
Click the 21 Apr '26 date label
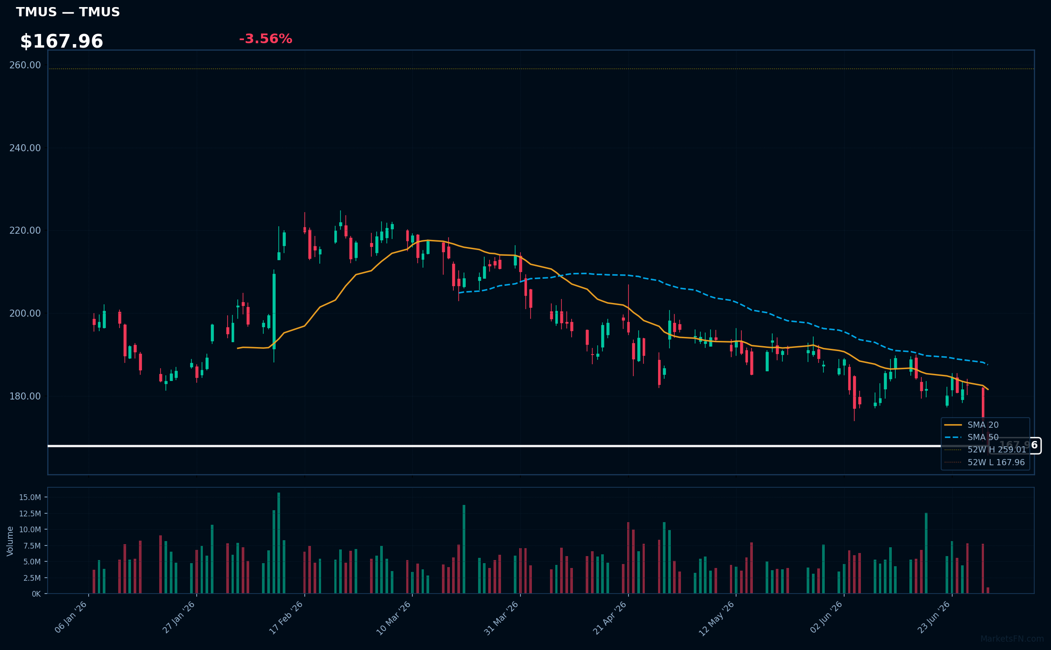pos(610,618)
